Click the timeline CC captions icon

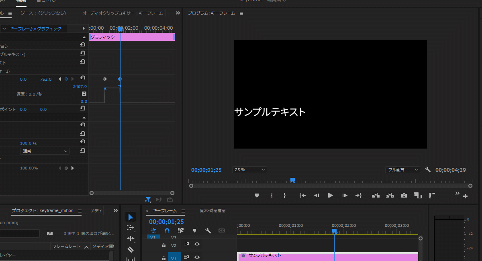point(221,230)
